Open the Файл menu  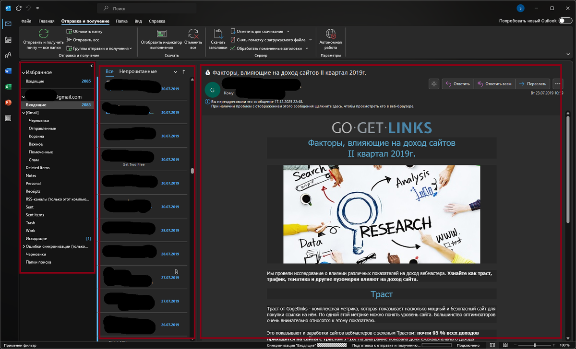[x=26, y=21]
